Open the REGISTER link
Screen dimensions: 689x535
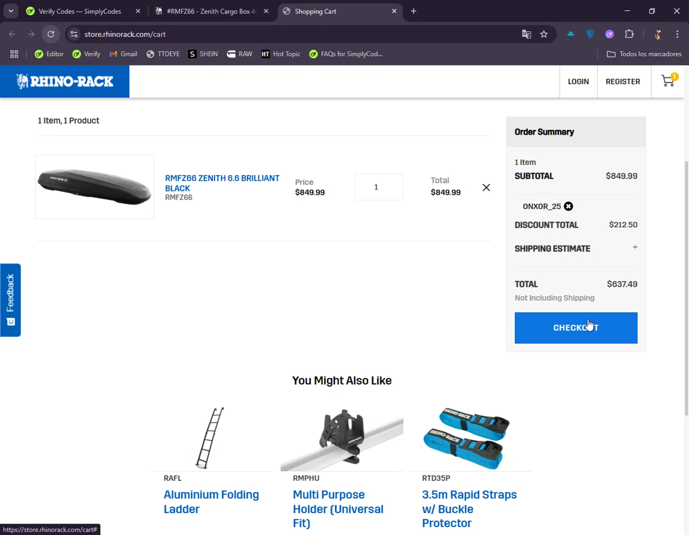pyautogui.click(x=623, y=81)
